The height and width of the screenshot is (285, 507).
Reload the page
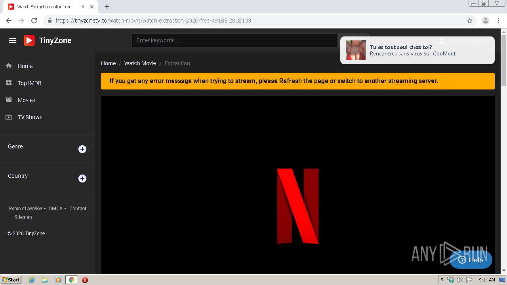tap(34, 21)
